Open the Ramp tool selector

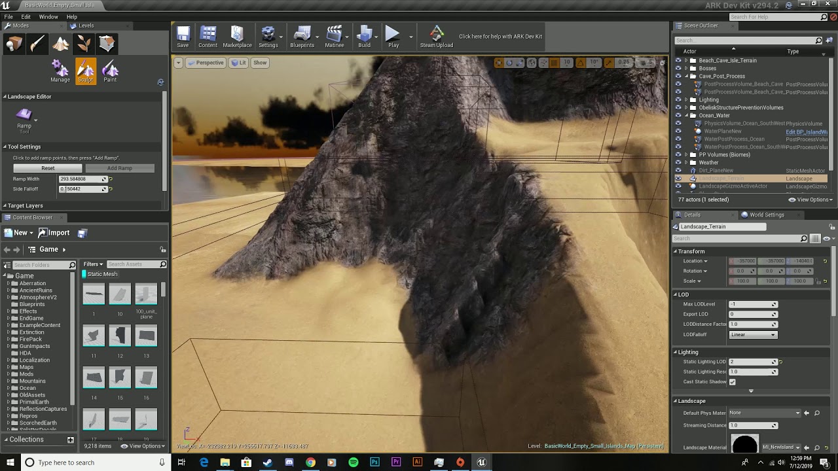pos(24,119)
